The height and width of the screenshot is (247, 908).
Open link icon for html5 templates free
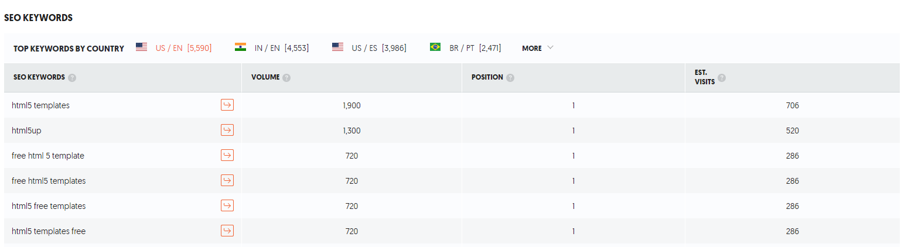coord(227,231)
